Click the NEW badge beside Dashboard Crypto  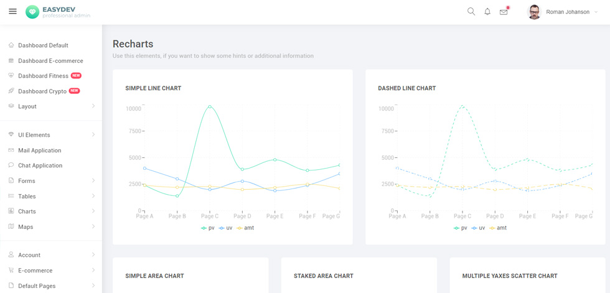pos(74,91)
